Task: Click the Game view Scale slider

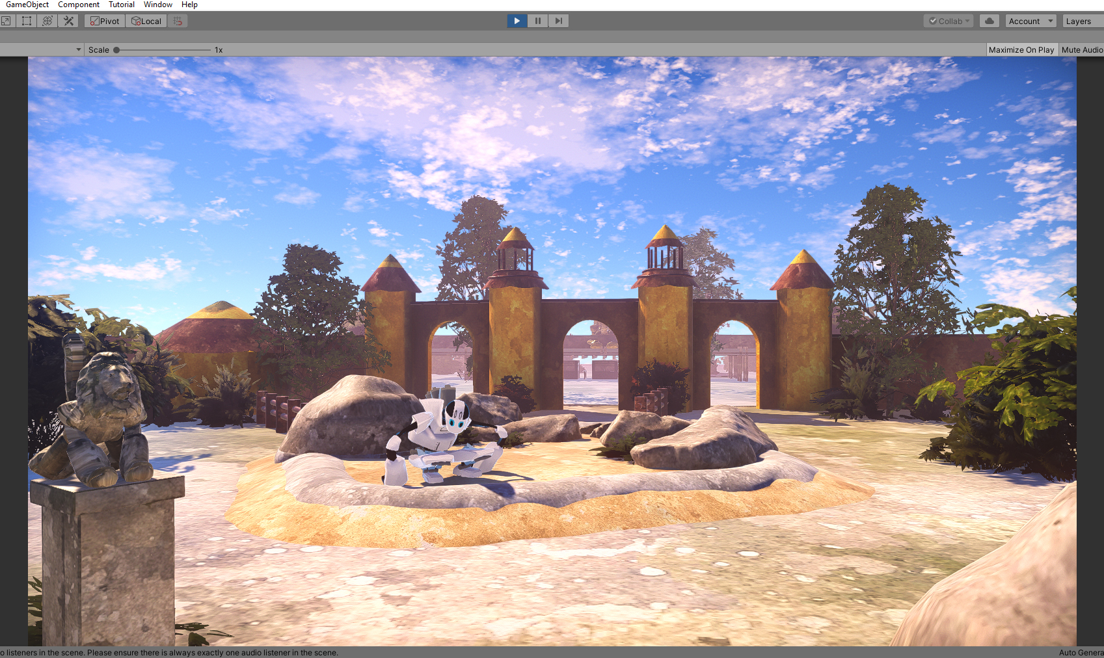Action: click(163, 49)
